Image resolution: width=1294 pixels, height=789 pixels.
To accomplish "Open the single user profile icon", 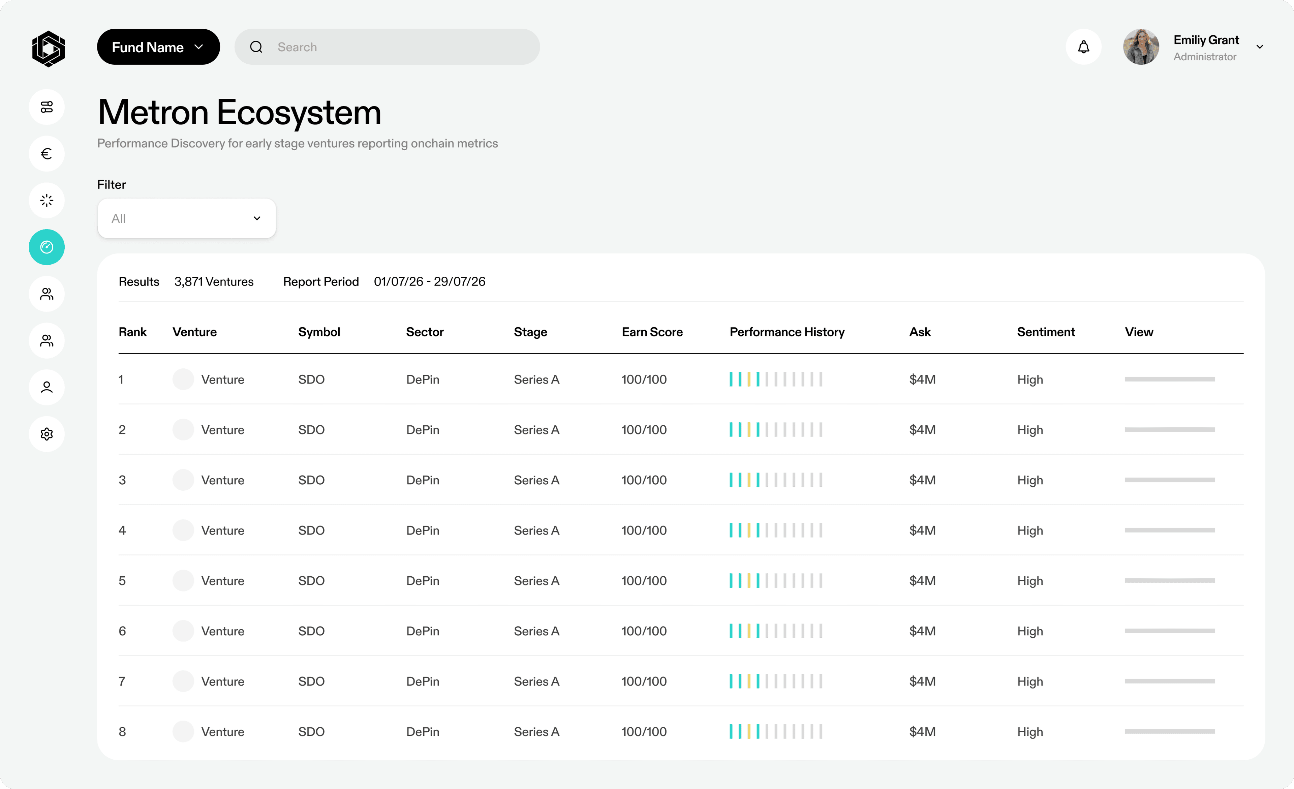I will tap(47, 387).
